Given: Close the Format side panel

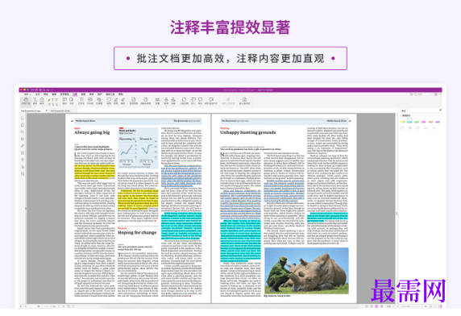Looking at the screenshot, I should 440,110.
